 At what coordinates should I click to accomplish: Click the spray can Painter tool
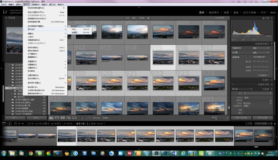coord(82,118)
